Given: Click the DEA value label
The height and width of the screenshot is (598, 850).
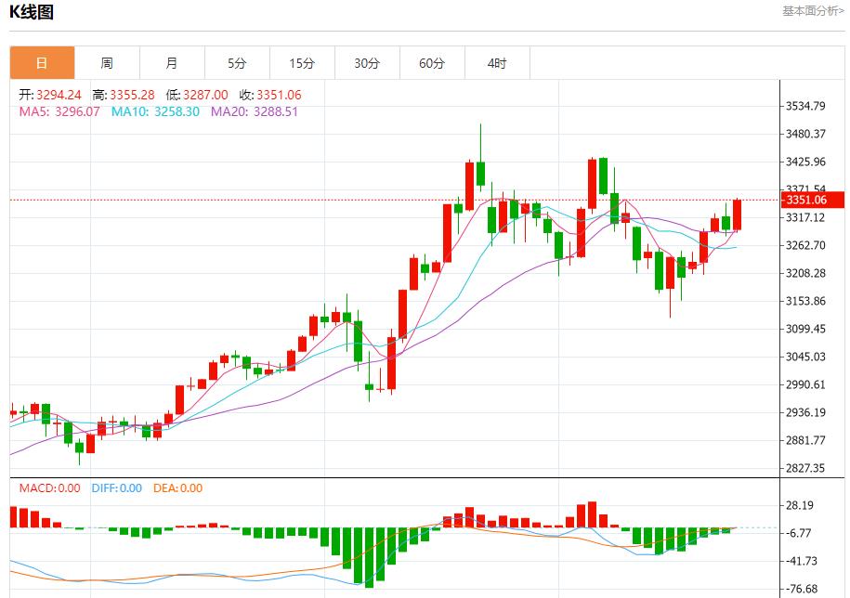Looking at the screenshot, I should pos(177,488).
